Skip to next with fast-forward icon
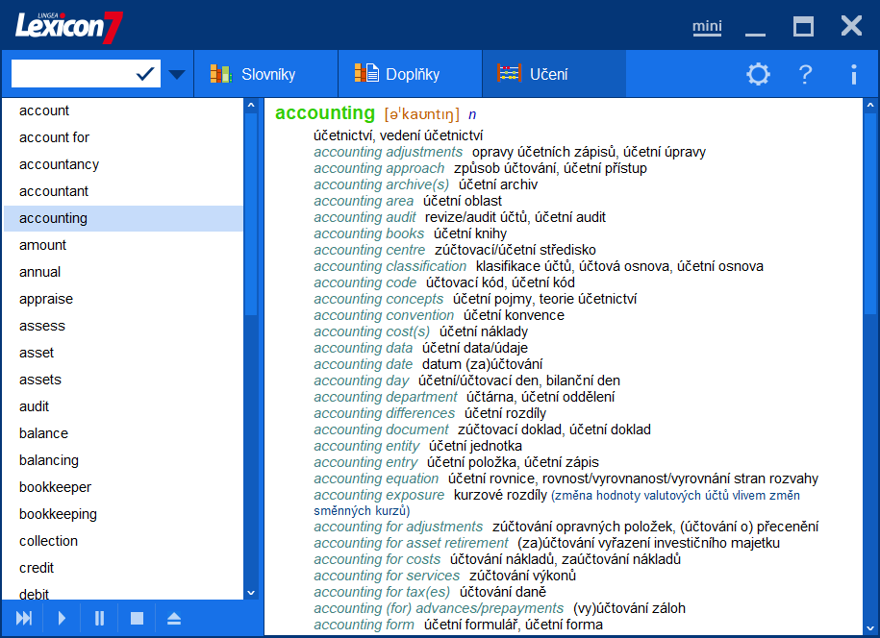 (x=24, y=618)
